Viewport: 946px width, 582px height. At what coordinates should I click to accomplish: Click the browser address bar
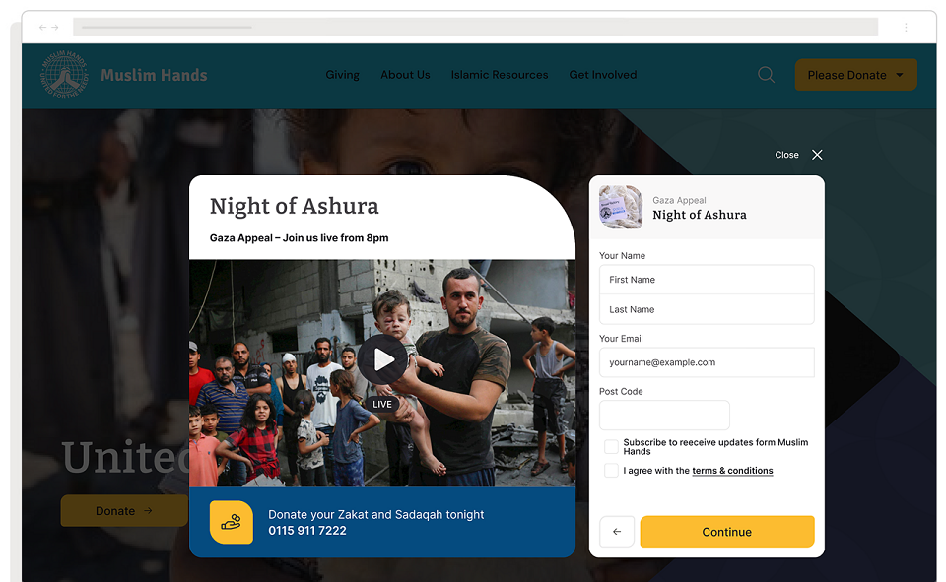click(x=475, y=28)
